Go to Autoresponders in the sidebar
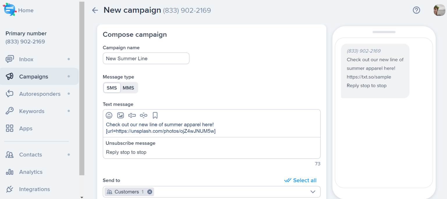The height and width of the screenshot is (199, 447). point(40,94)
